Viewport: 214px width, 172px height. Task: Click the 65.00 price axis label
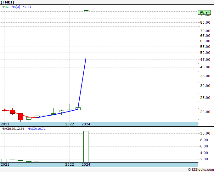click(x=205, y=36)
